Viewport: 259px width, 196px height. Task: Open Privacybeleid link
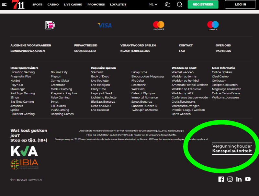pos(86,45)
